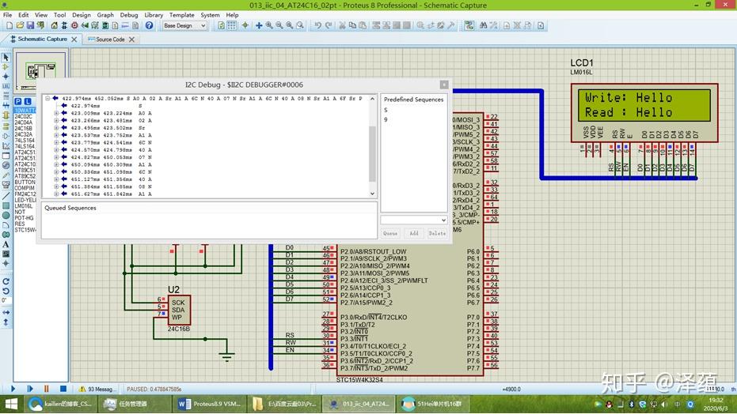Open the Debug menu
This screenshot has height=414, width=737.
(x=128, y=15)
